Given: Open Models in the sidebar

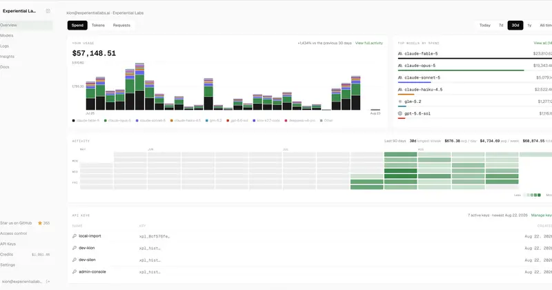Looking at the screenshot, I should tap(26, 36).
